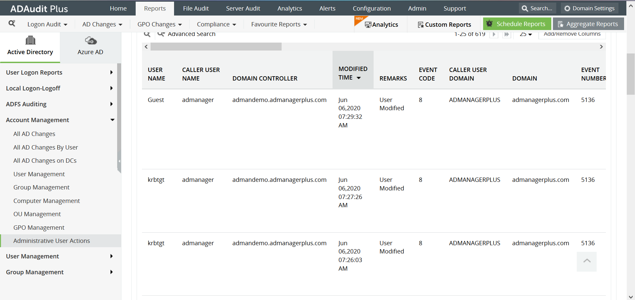Viewport: 635px width, 300px height.
Task: Click the left arrow of the horizontal table scrollbar
Action: [146, 47]
